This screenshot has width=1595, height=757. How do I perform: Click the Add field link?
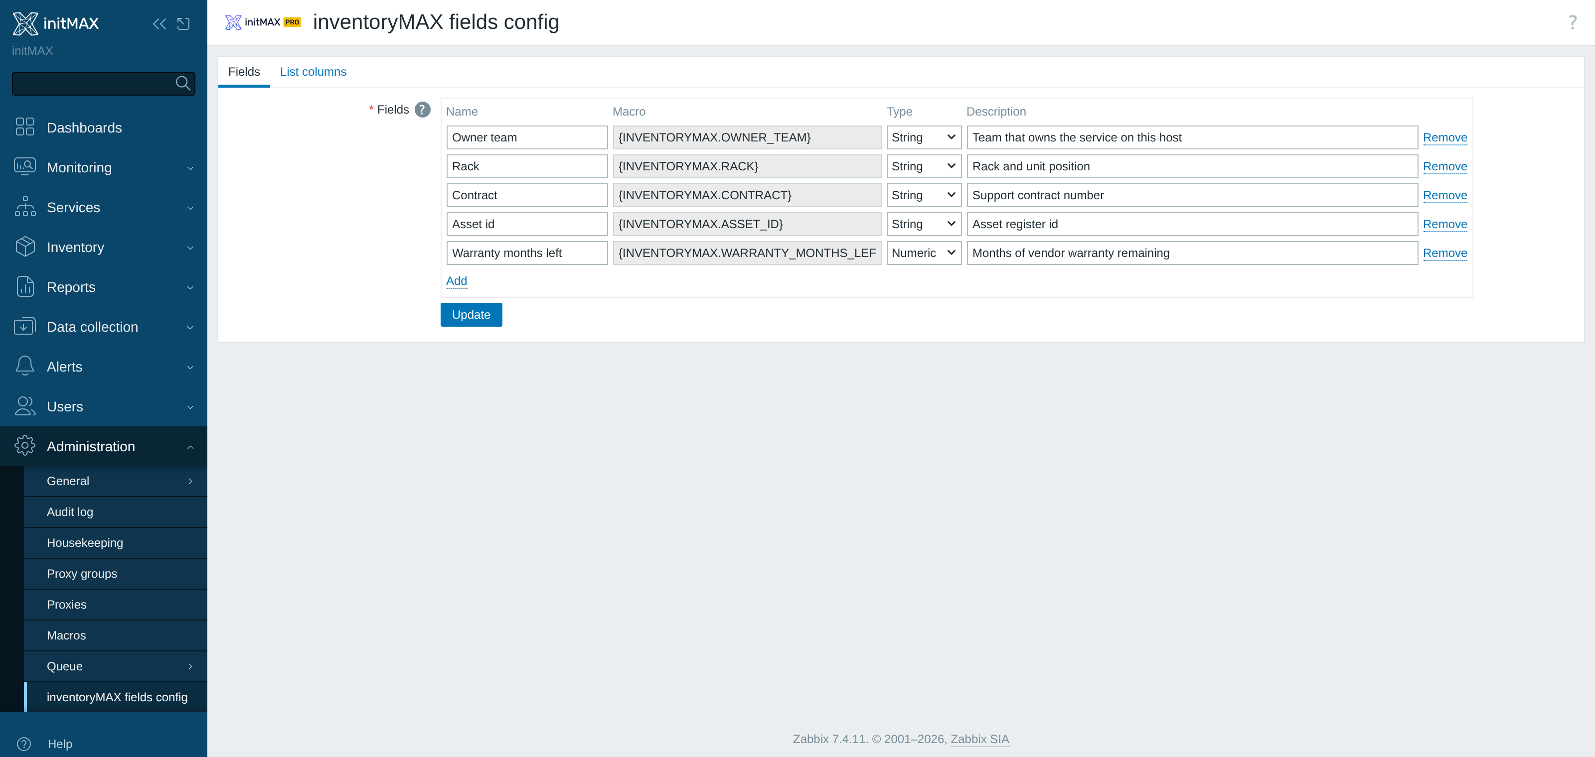click(x=457, y=281)
